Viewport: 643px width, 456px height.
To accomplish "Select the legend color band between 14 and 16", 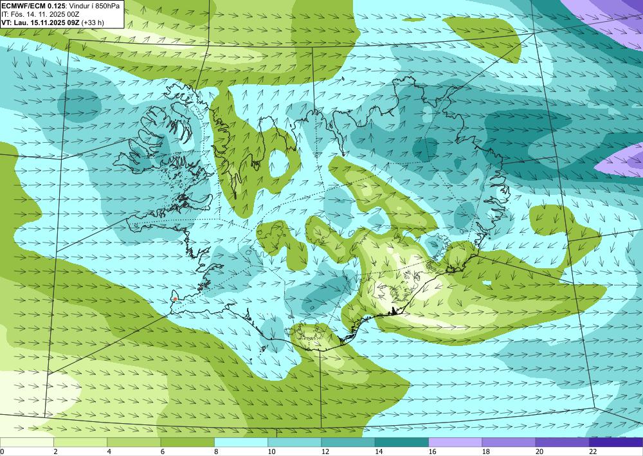I will click(402, 442).
